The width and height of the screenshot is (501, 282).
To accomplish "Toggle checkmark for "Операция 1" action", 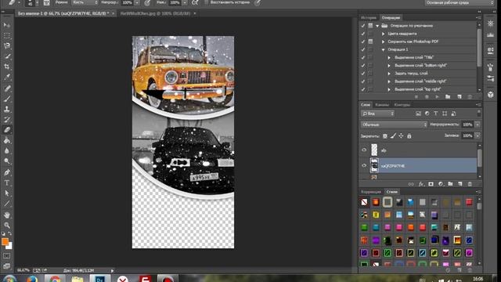I will coord(363,49).
